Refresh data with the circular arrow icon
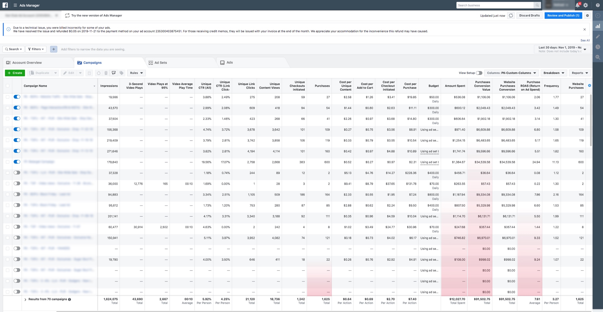 click(511, 15)
